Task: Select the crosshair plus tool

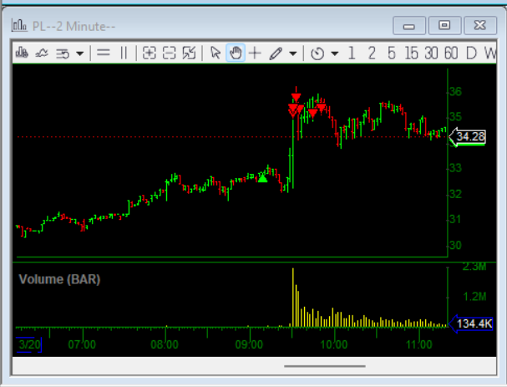Action: tap(255, 53)
